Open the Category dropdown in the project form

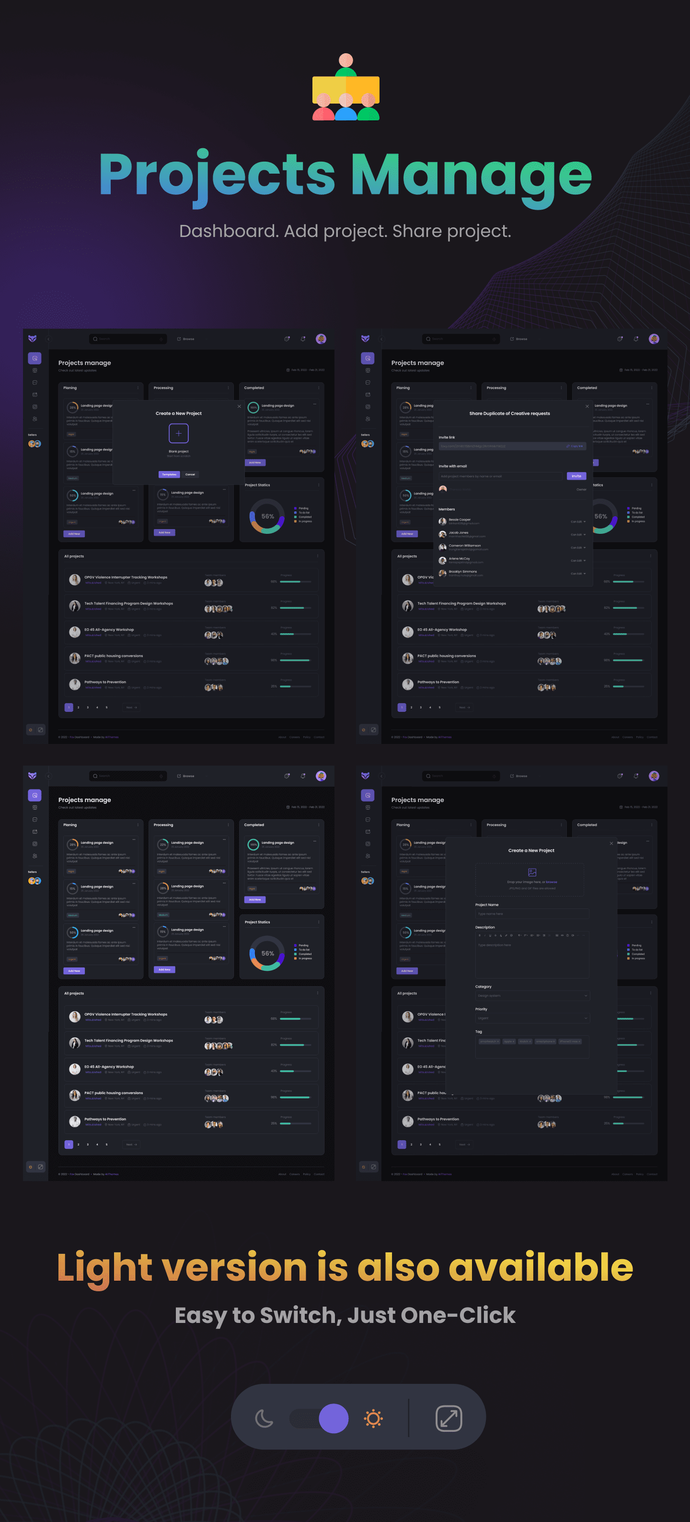532,996
